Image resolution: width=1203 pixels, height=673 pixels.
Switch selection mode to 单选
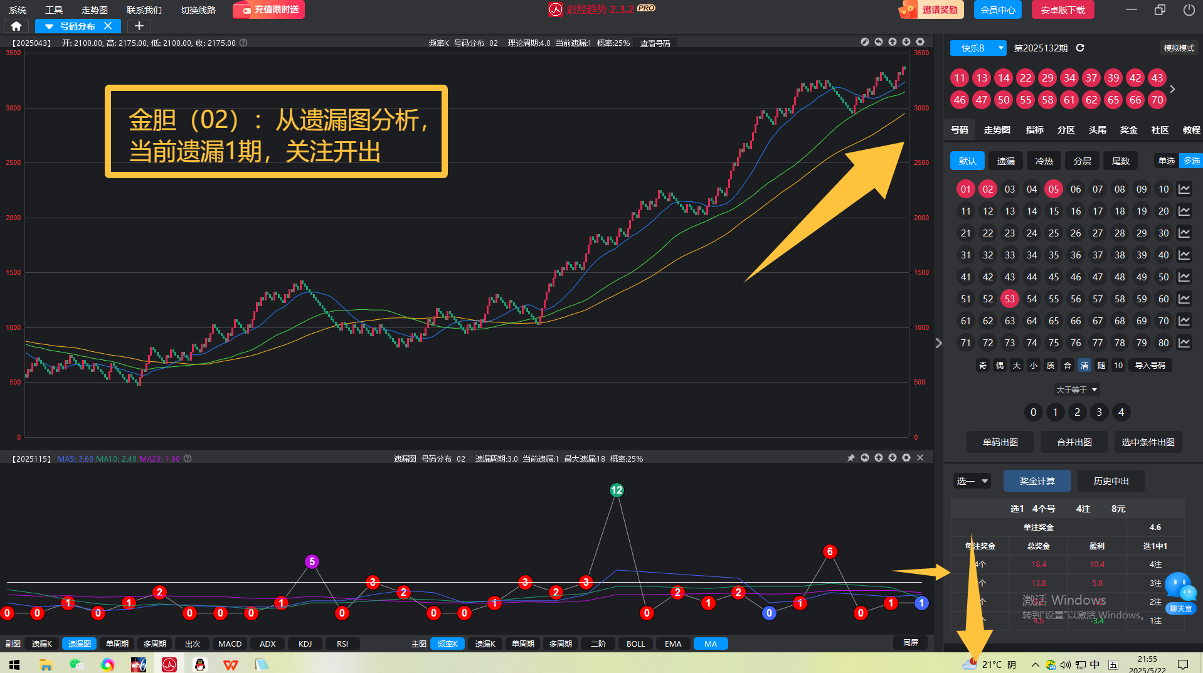tap(1167, 161)
